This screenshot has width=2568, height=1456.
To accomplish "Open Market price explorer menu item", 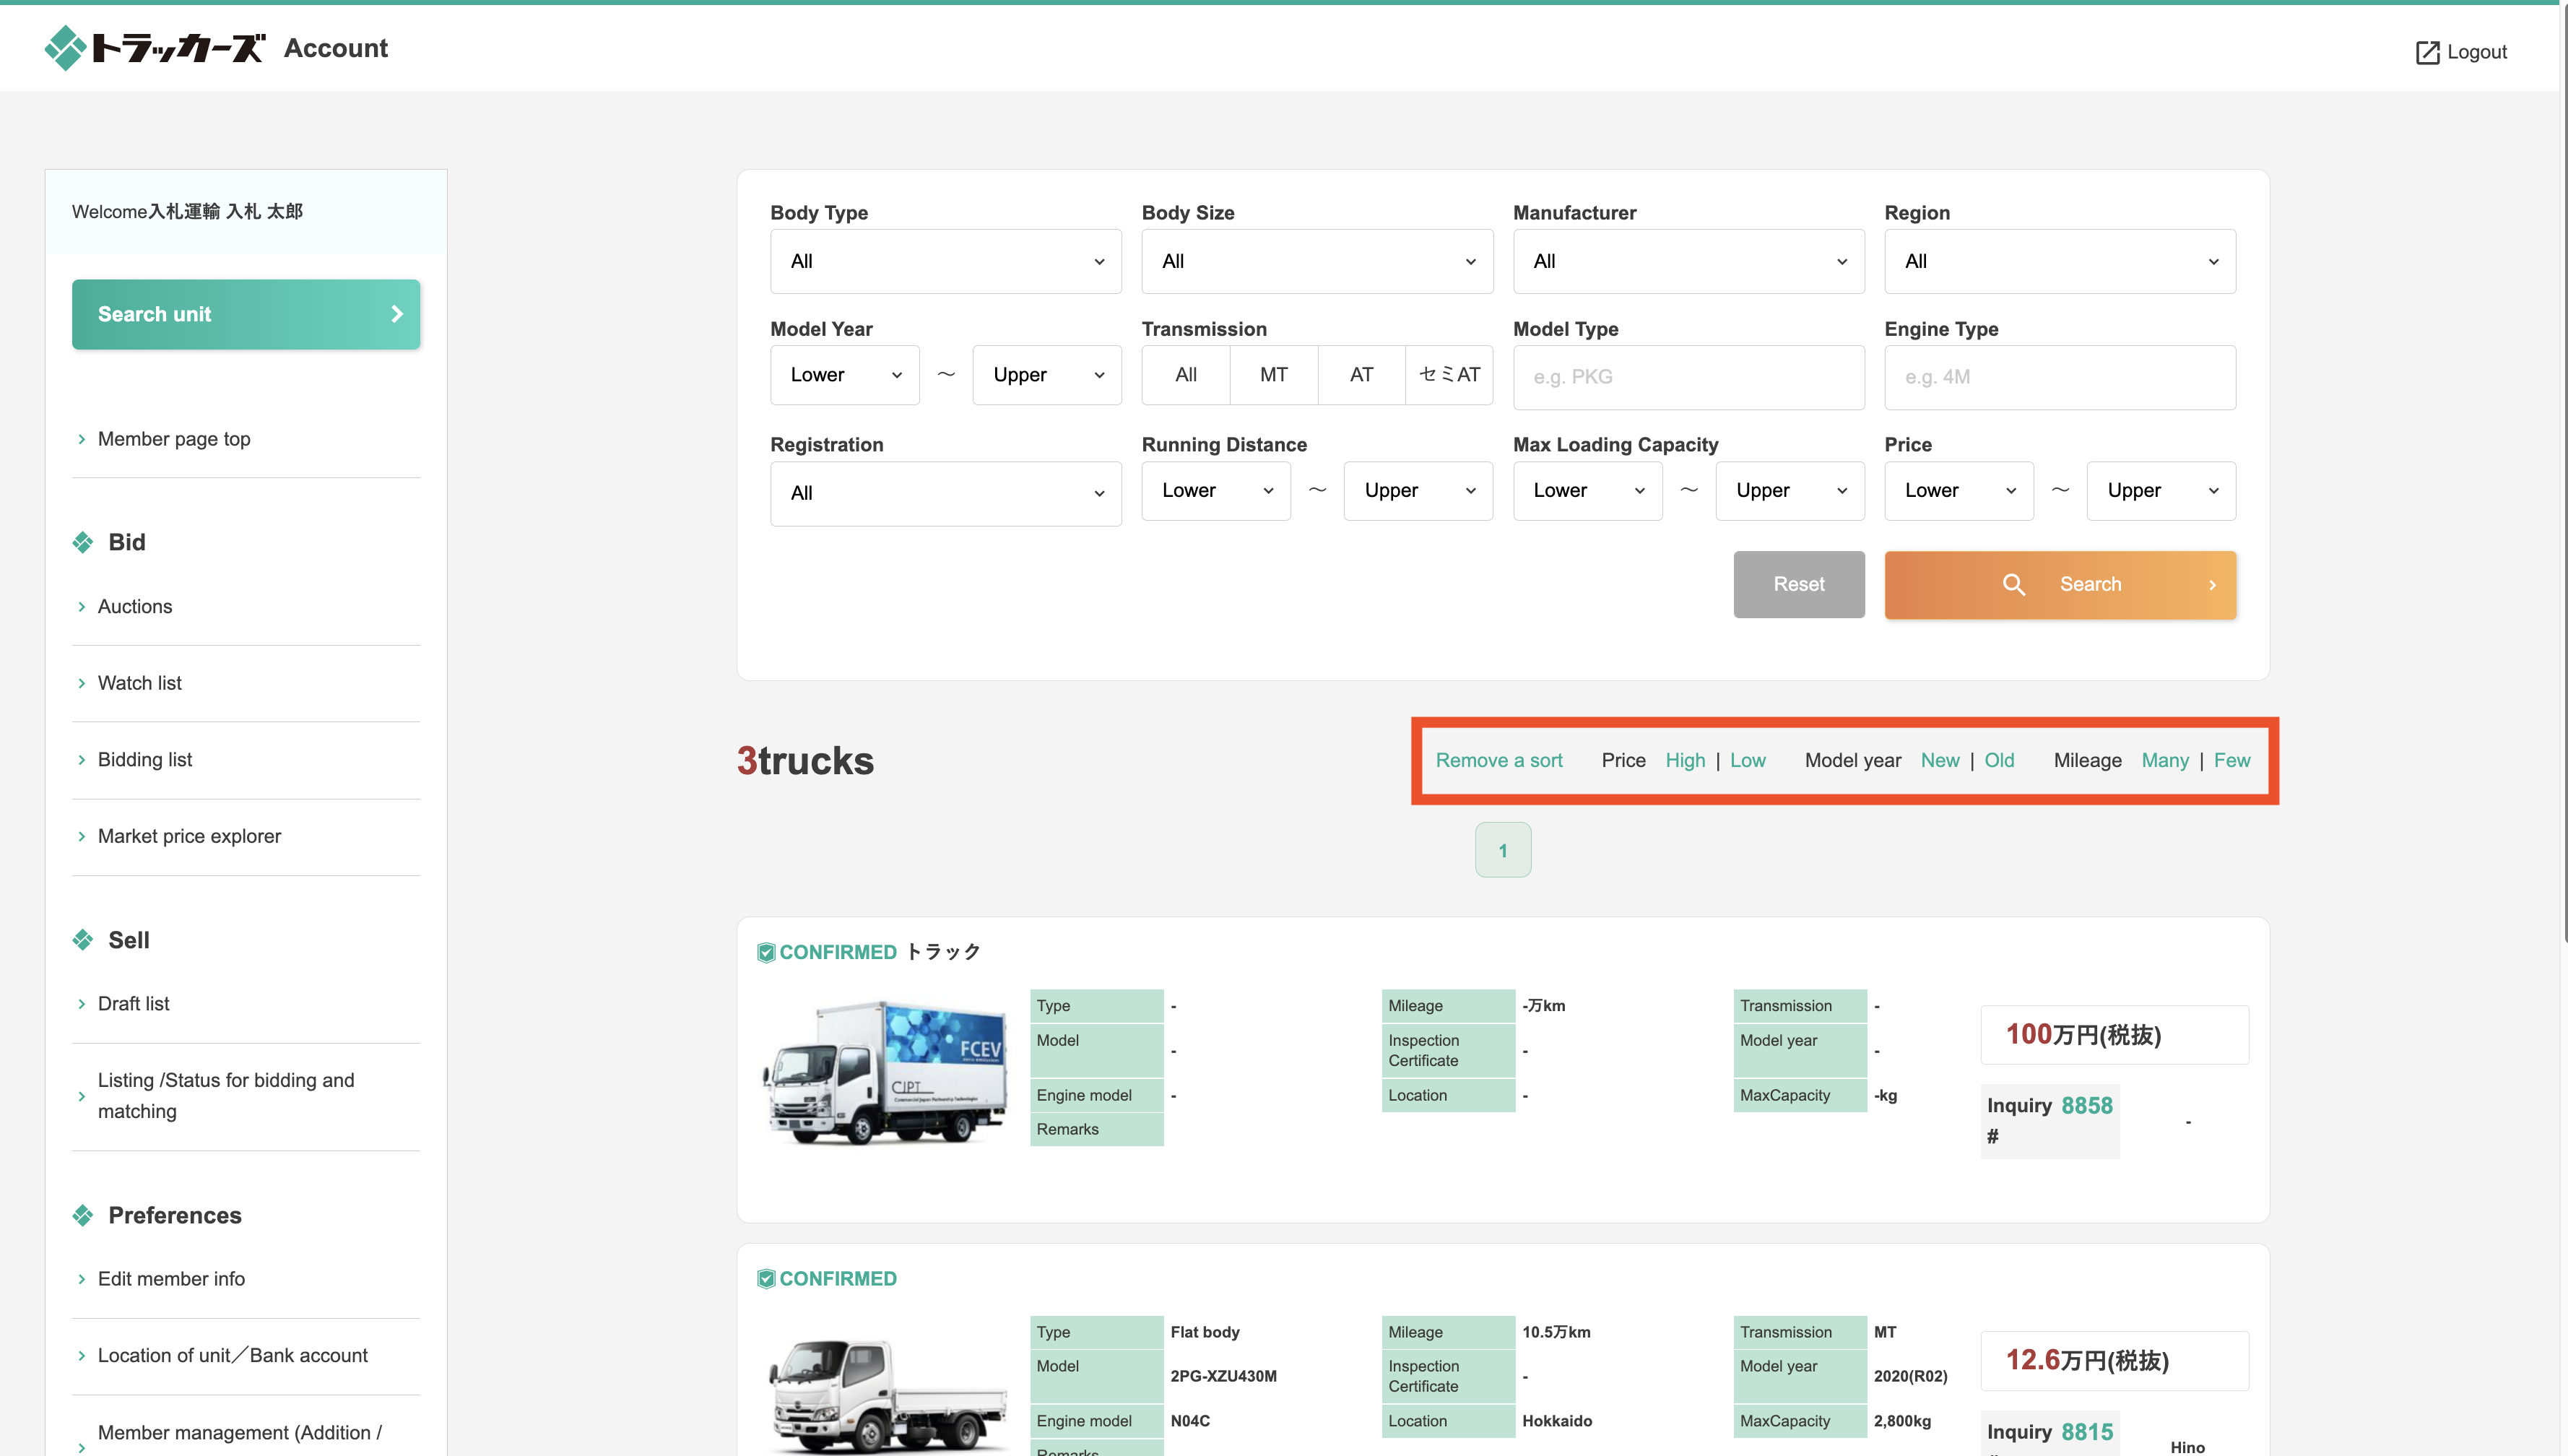I will [x=189, y=836].
